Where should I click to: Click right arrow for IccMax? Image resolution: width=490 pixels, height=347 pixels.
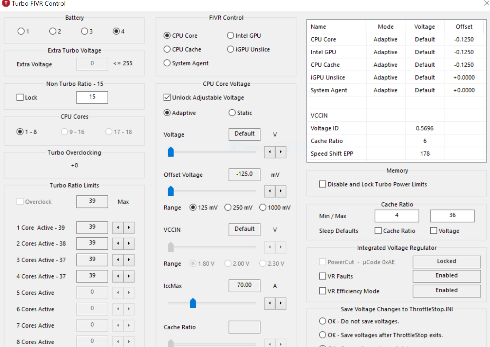click(x=281, y=303)
